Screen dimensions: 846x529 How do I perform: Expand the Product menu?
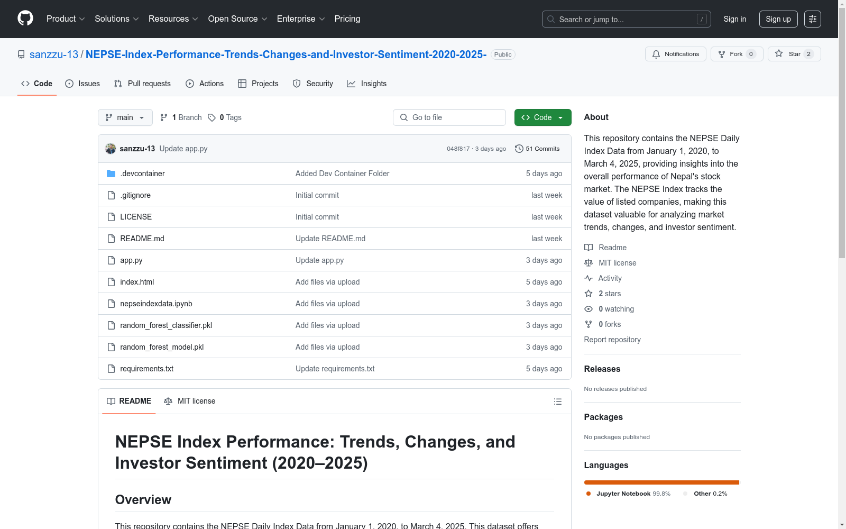point(66,19)
